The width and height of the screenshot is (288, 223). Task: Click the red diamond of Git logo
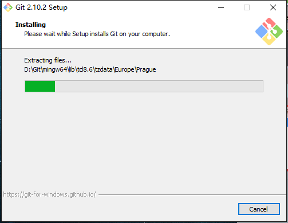coord(269,24)
